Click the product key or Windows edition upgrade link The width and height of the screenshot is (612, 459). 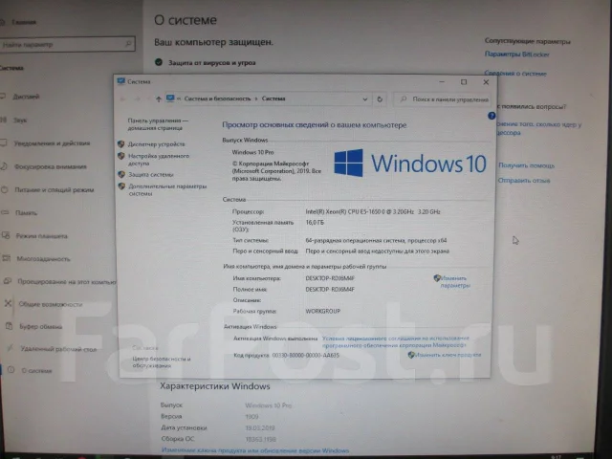[255, 450]
